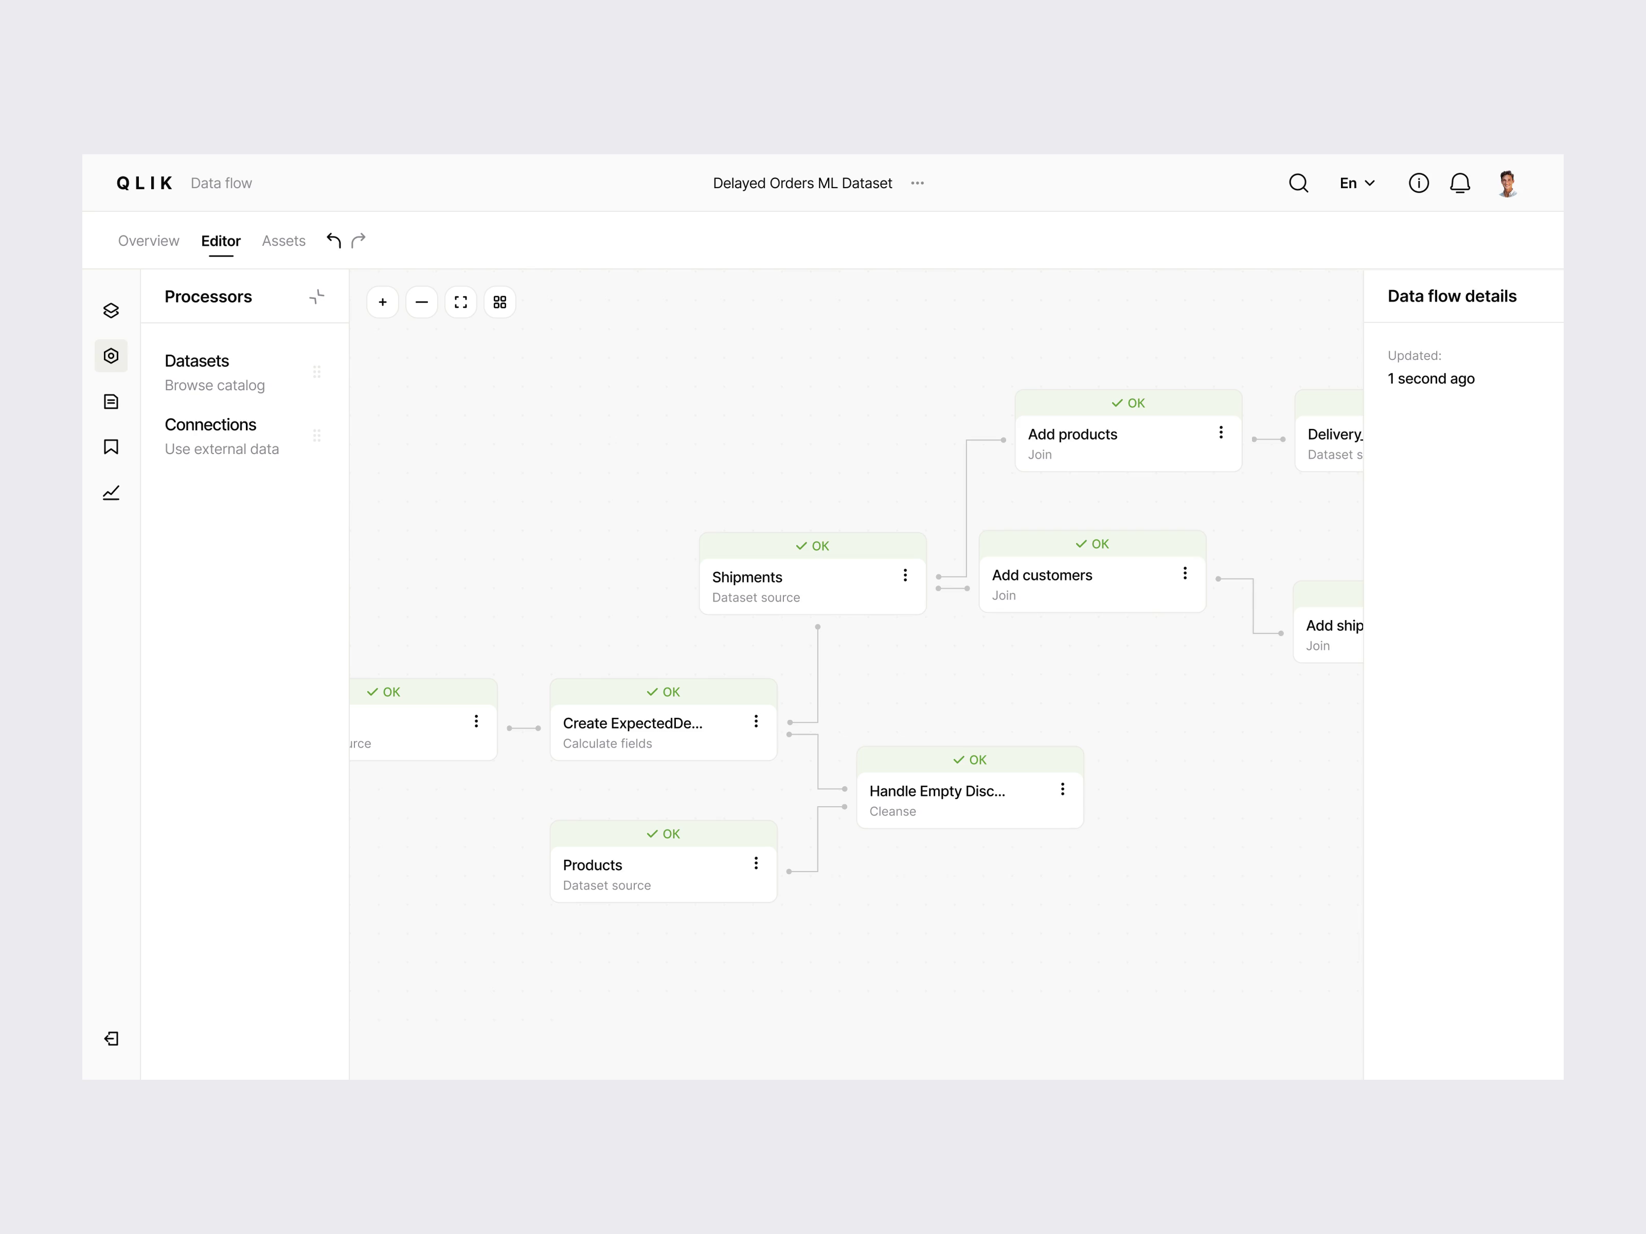Open the bookmark sidebar icon
Screen dimensions: 1646x1234
pos(111,446)
